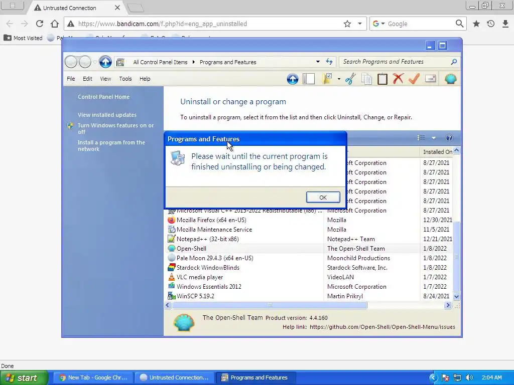The image size is (514, 385).
Task: Open the Tools menu
Action: point(125,79)
